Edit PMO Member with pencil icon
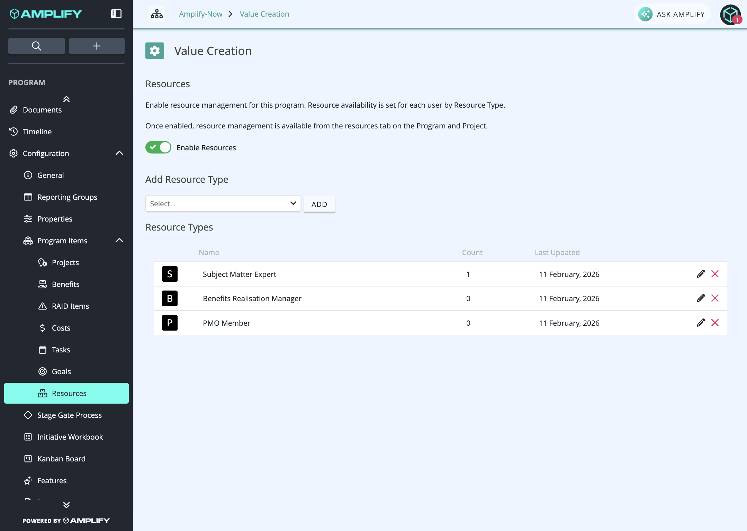The height and width of the screenshot is (531, 747). [x=701, y=323]
